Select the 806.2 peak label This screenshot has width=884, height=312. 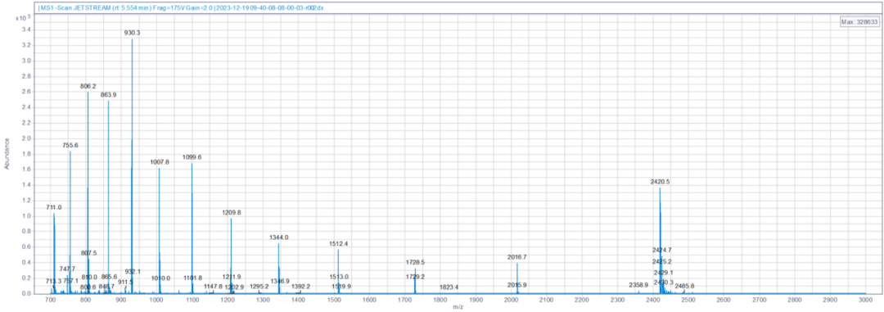[88, 86]
